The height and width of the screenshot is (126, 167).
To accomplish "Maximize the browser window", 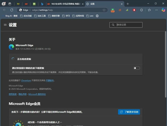I will [156, 4].
